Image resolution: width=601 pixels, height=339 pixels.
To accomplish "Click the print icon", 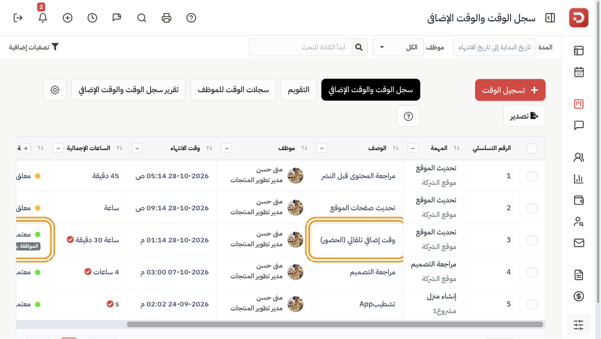I will [x=166, y=18].
